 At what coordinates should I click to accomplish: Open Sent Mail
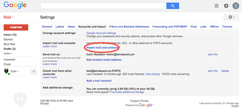point(9,44)
